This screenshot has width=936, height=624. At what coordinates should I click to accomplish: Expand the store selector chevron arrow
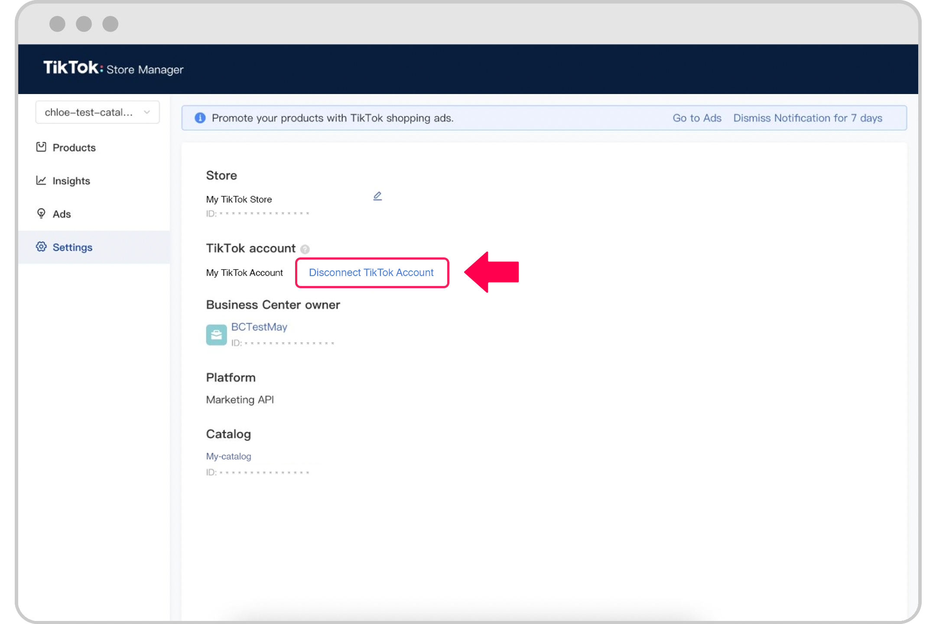pyautogui.click(x=147, y=112)
